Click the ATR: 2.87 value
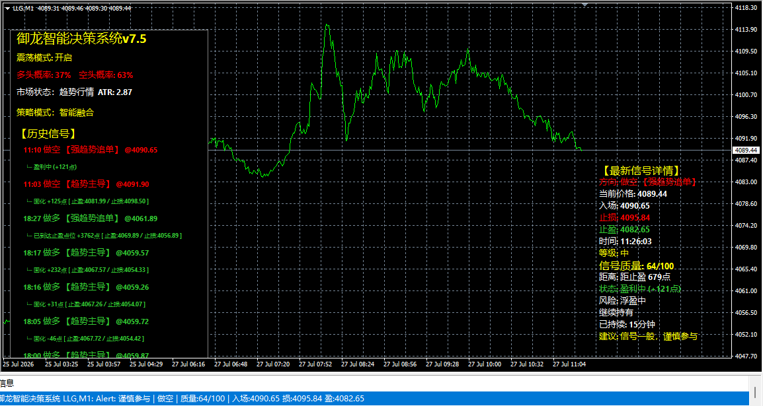 click(x=115, y=92)
